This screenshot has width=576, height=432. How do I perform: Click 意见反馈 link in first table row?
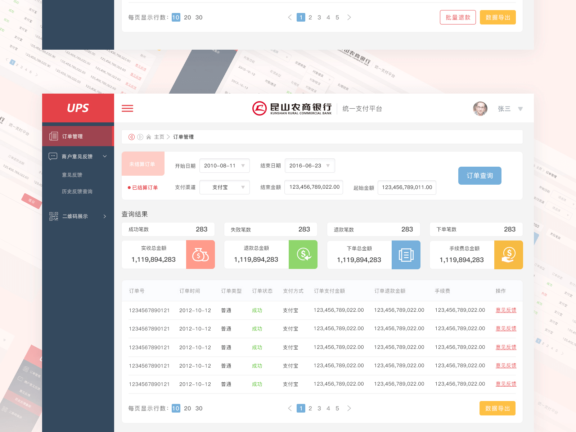coord(506,310)
